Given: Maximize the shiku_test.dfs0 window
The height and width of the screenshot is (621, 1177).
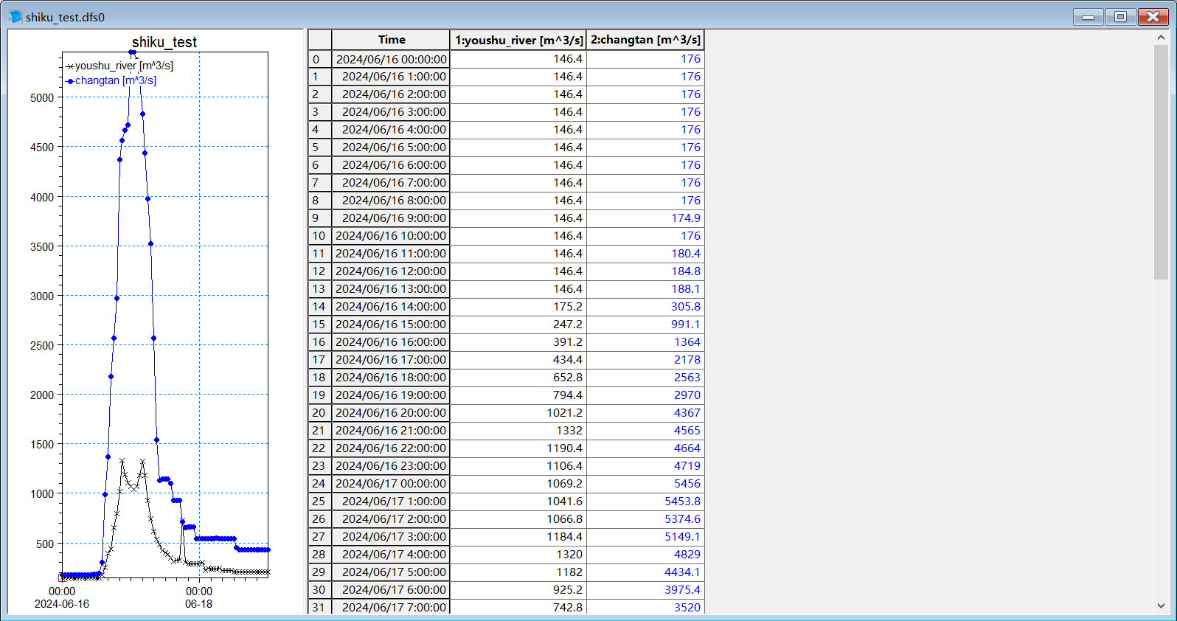Looking at the screenshot, I should click(1120, 17).
